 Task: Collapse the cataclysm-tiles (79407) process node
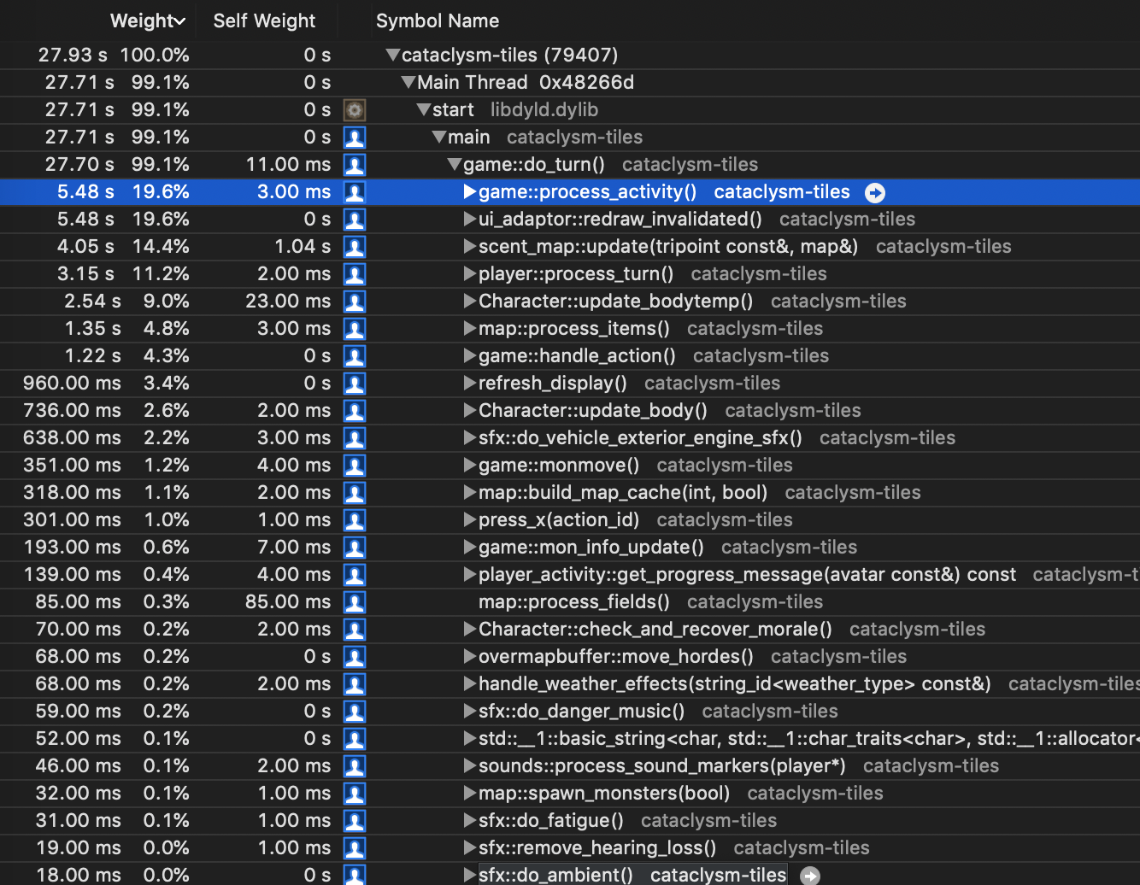click(393, 56)
